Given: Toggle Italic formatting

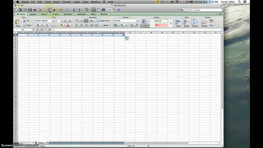Looking at the screenshot, I should [x=42, y=25].
